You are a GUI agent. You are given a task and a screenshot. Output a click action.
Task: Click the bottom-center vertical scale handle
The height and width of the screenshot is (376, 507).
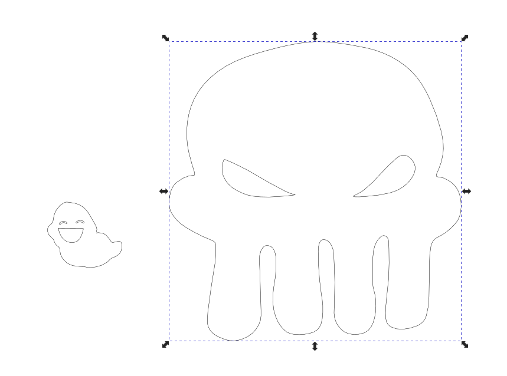[x=315, y=346]
